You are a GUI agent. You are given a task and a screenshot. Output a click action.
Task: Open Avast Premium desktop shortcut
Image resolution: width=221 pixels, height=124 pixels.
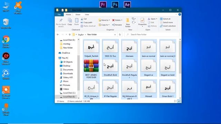pos(18,8)
